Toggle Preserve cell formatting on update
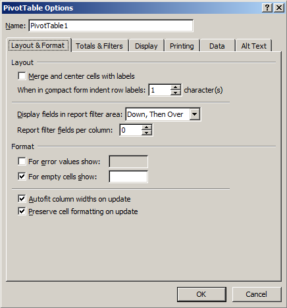 [x=22, y=211]
